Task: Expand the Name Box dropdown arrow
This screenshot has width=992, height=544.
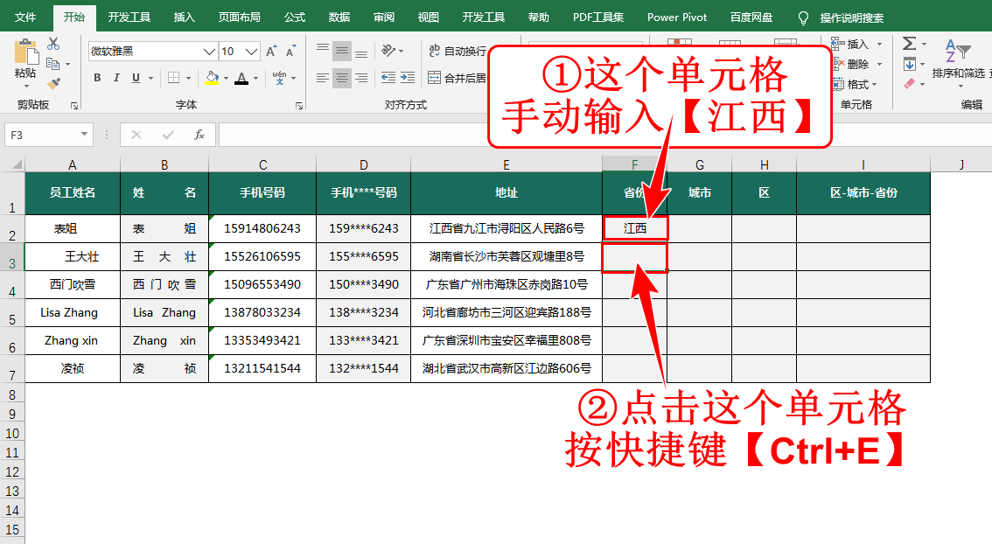Action: point(84,135)
